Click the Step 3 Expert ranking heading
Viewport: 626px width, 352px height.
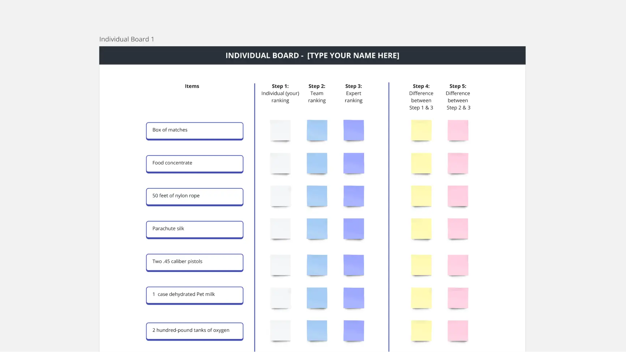pos(353,93)
